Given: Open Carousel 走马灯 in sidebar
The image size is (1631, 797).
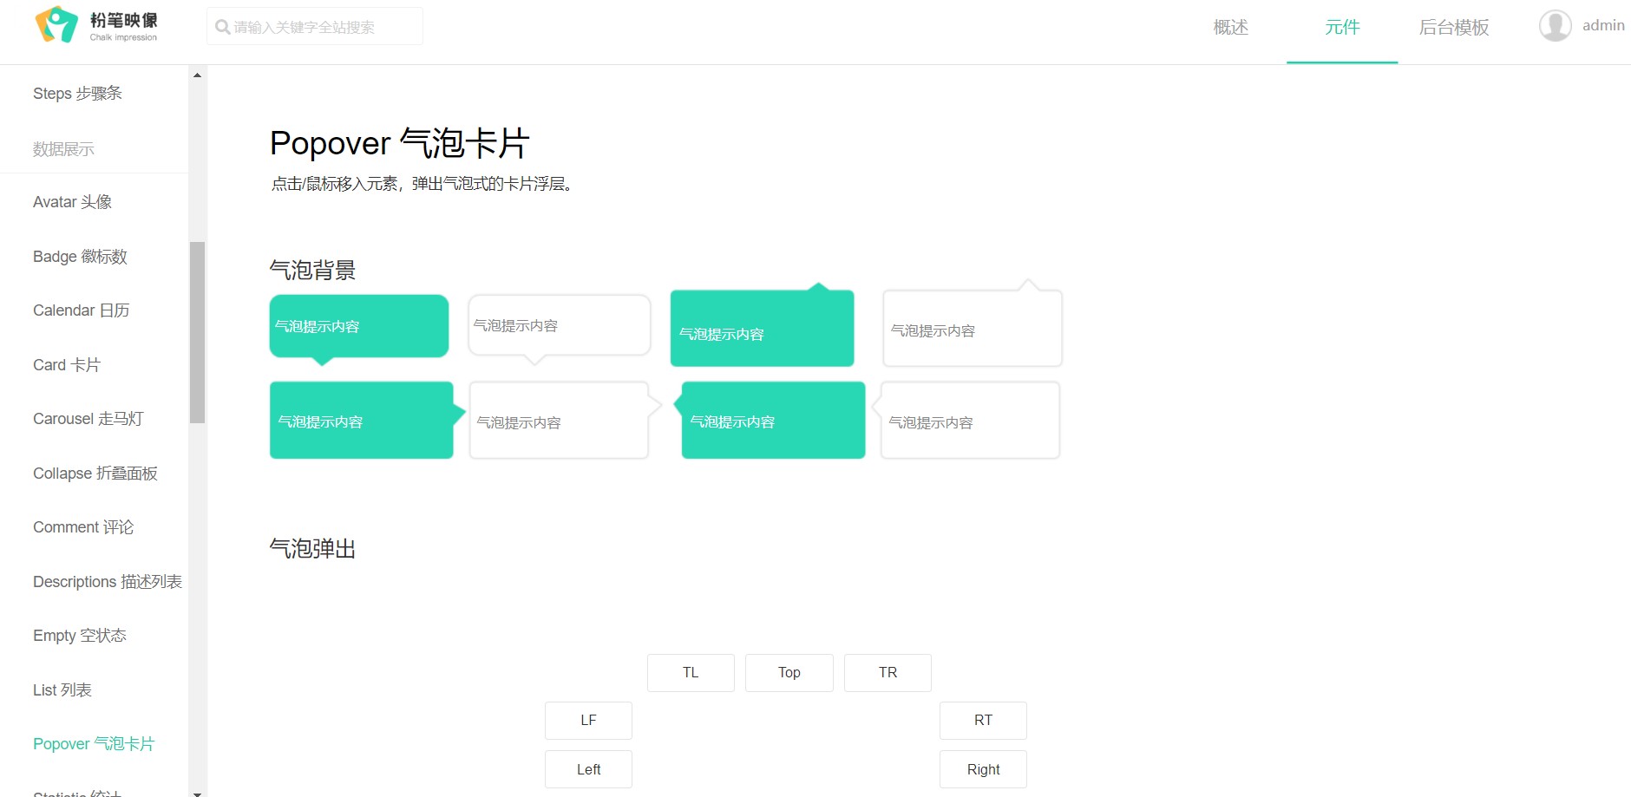Looking at the screenshot, I should [x=88, y=419].
